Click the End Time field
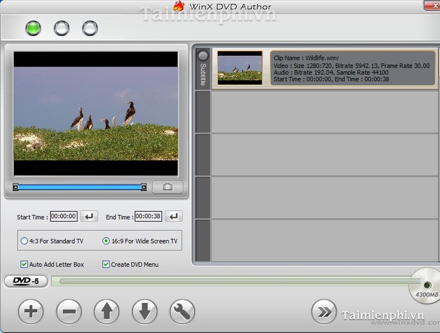 coord(148,216)
